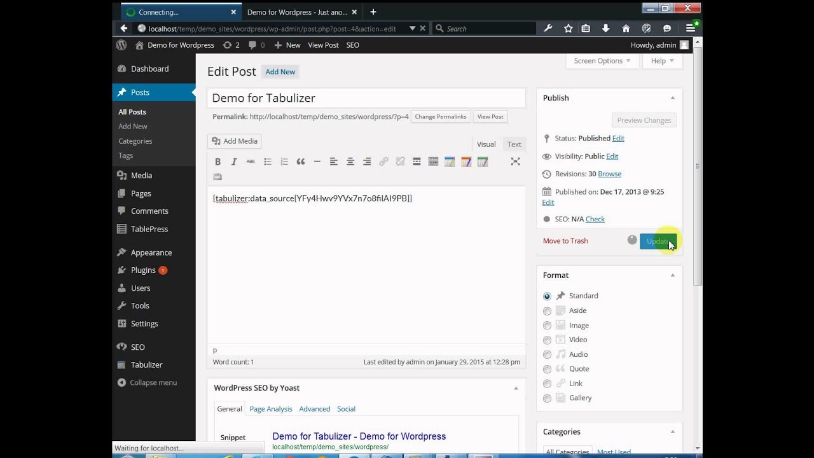Click the Update button to save
Viewport: 814px width, 458px height.
tap(658, 241)
